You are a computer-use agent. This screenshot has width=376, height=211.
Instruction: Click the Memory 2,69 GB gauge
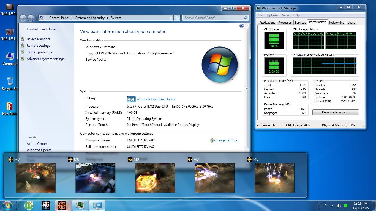click(x=274, y=66)
